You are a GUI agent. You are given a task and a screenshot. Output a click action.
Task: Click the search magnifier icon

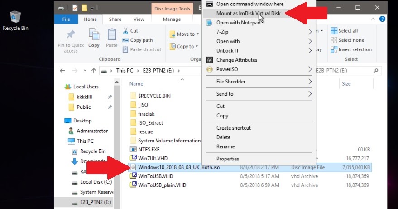(x=376, y=71)
